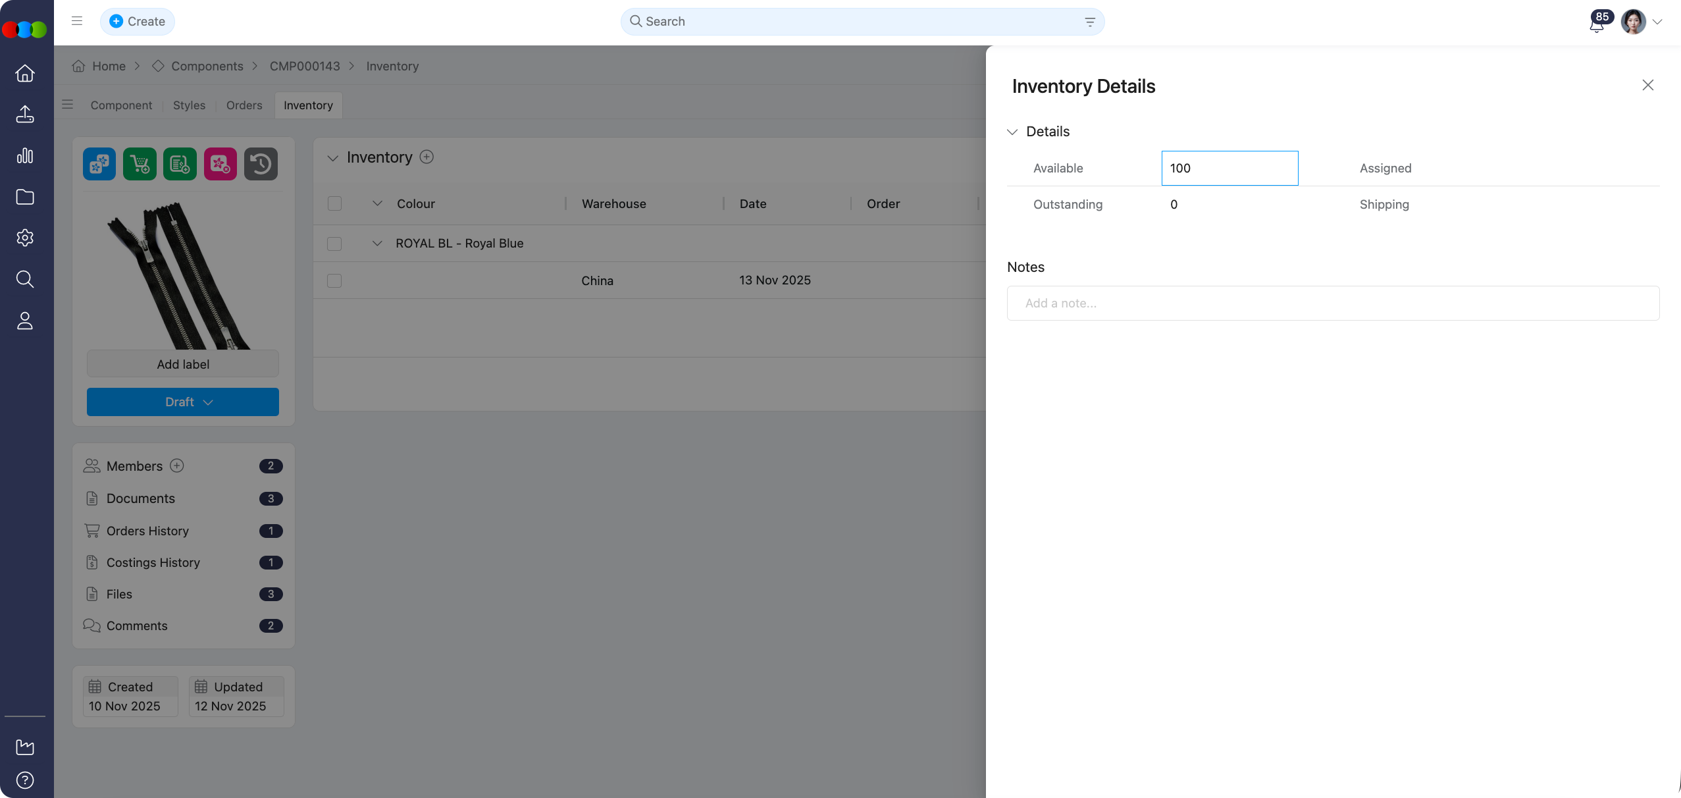Select the duplicate component icon

coord(99,164)
